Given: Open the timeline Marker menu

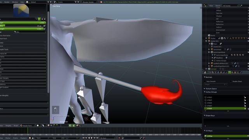Looking at the screenshot, I should [8, 138].
